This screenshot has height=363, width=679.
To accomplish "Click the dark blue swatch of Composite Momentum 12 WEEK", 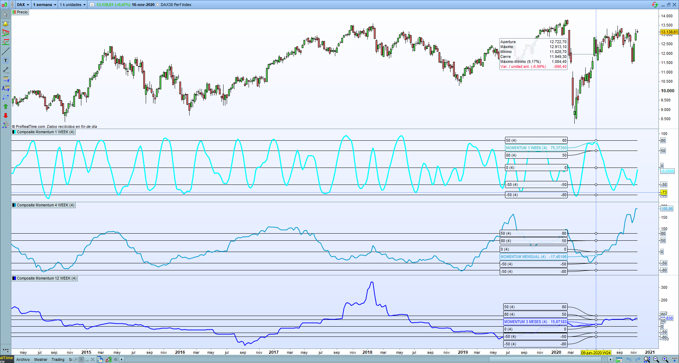I will (14, 278).
